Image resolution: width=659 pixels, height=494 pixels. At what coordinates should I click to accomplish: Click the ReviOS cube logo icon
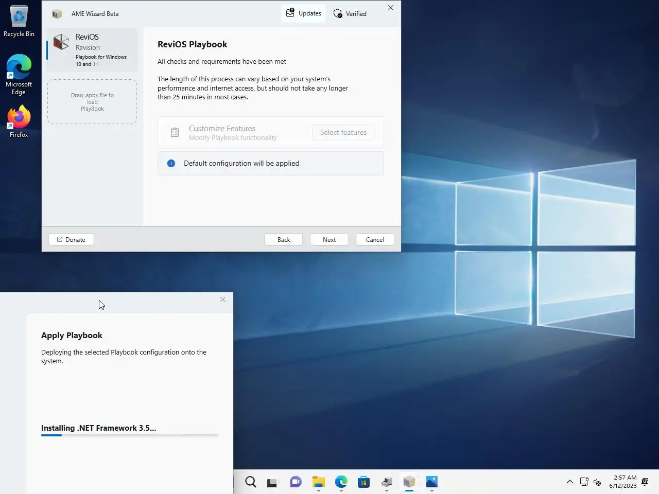(x=61, y=42)
